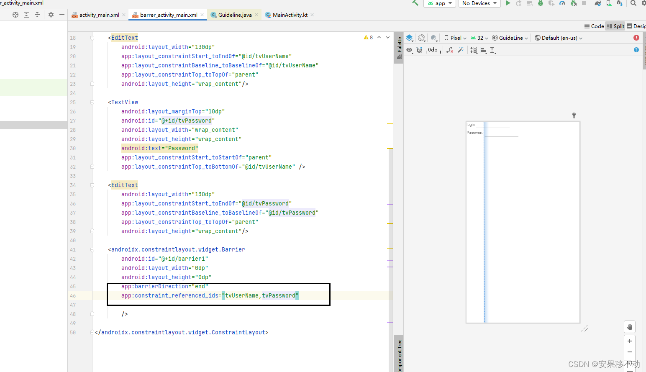
Task: Start debugging with the bug icon
Action: (x=541, y=3)
